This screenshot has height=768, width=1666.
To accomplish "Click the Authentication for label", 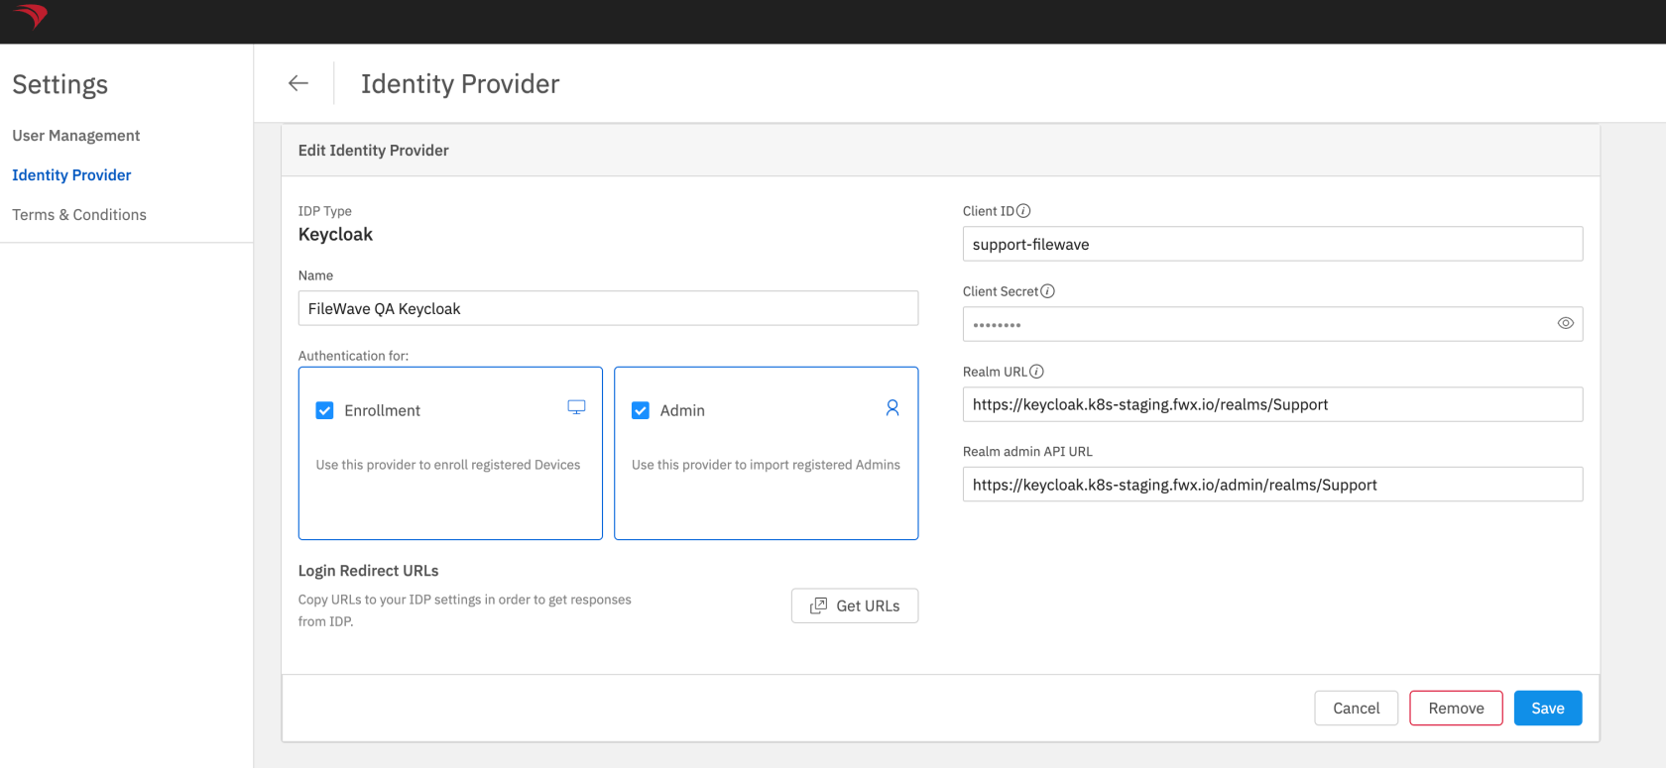I will (353, 356).
